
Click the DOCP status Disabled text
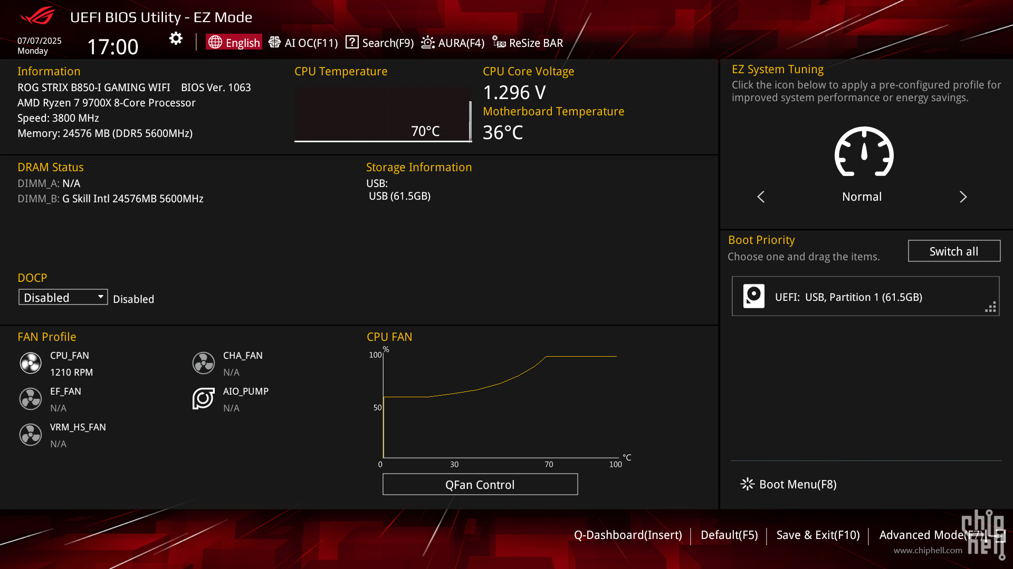[133, 299]
